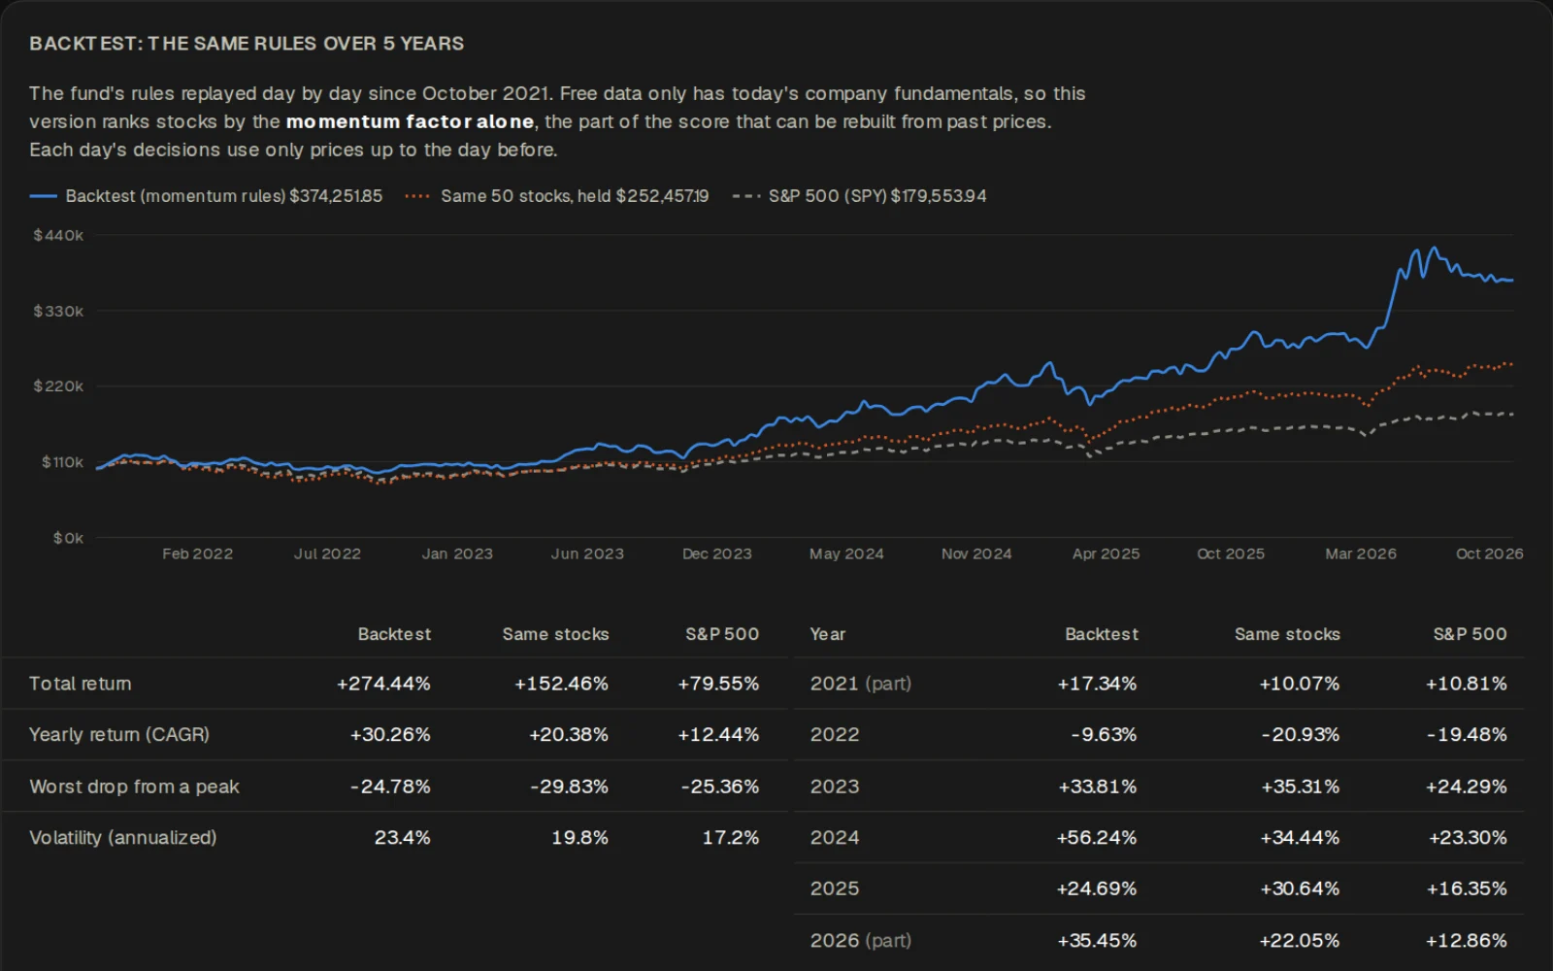Click the "+79.55%" S&P 500 total return
Screen dimensions: 1553x971
(718, 684)
